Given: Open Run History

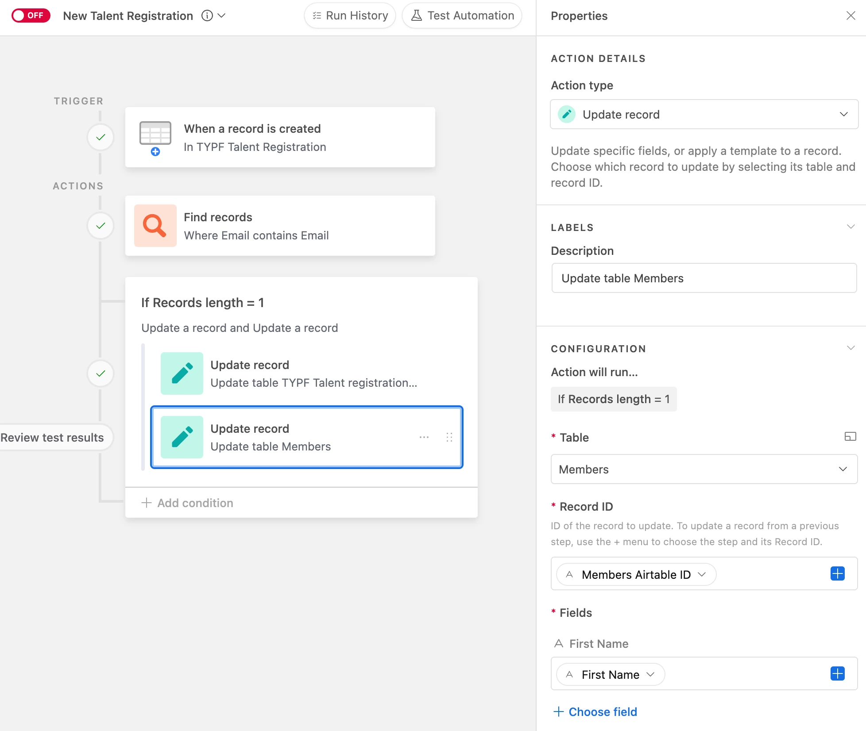Looking at the screenshot, I should pos(350,15).
